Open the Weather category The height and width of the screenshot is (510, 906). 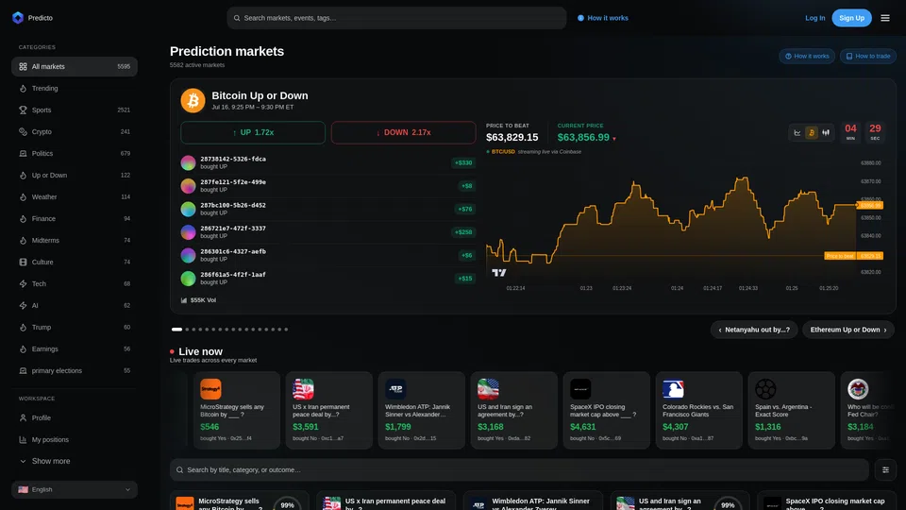tap(75, 196)
